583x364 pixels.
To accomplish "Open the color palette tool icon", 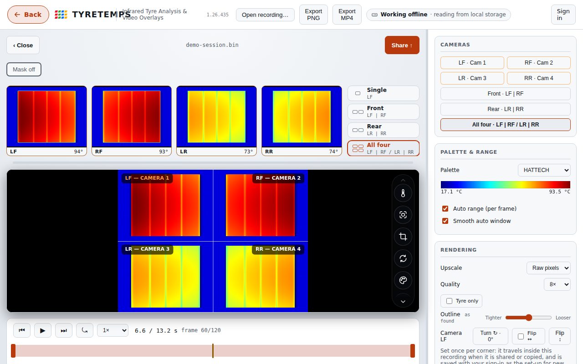I will (403, 280).
